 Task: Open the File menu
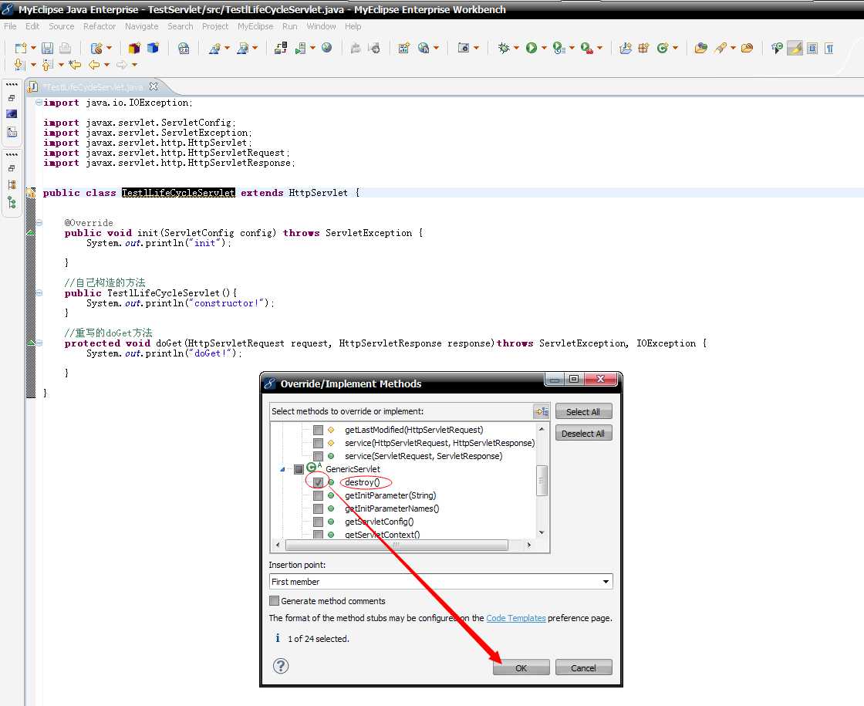[x=10, y=26]
